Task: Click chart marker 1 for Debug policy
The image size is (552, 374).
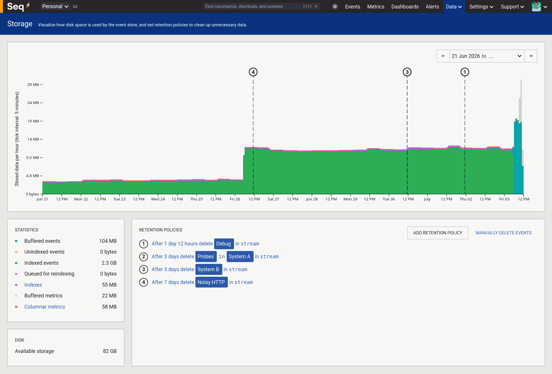Action: click(465, 72)
